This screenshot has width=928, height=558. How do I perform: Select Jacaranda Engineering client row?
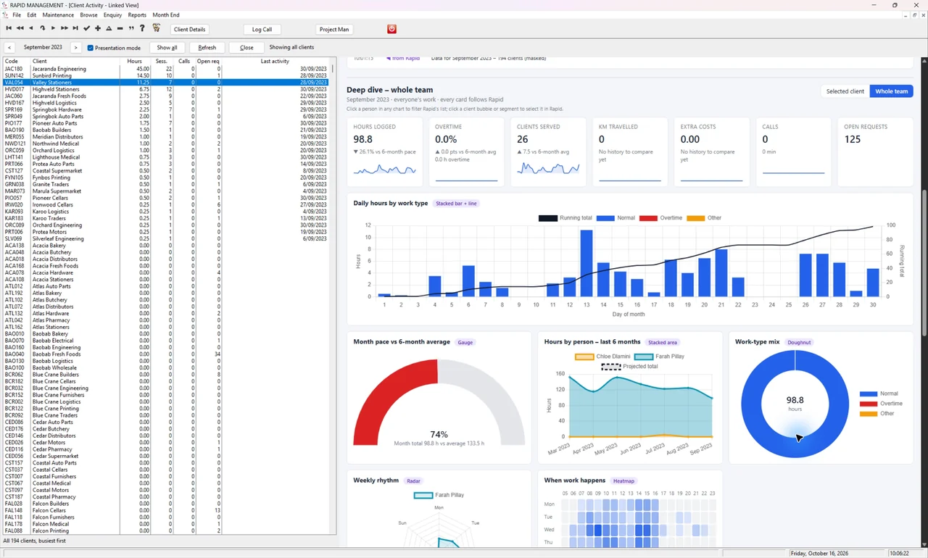(165, 69)
